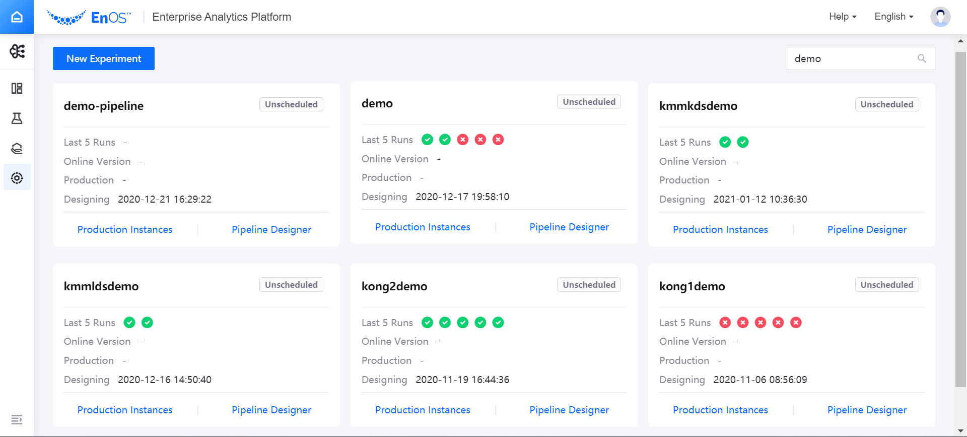Viewport: 967px width, 437px height.
Task: Open the Help dropdown menu
Action: 843,17
